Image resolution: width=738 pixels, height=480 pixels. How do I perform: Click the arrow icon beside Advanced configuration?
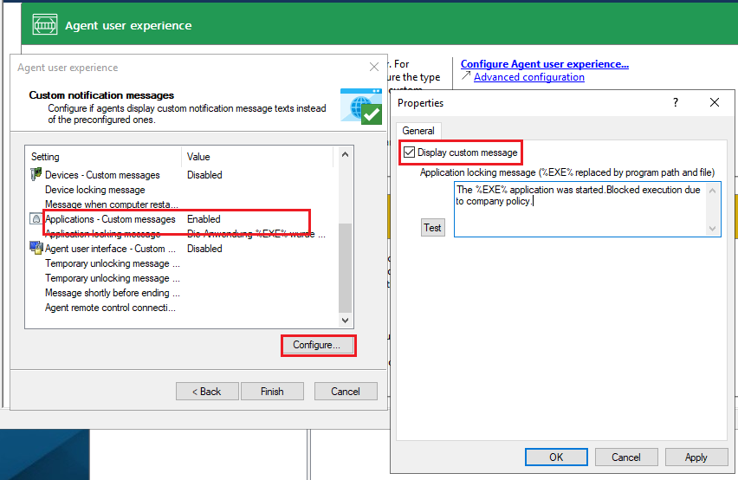tap(466, 77)
